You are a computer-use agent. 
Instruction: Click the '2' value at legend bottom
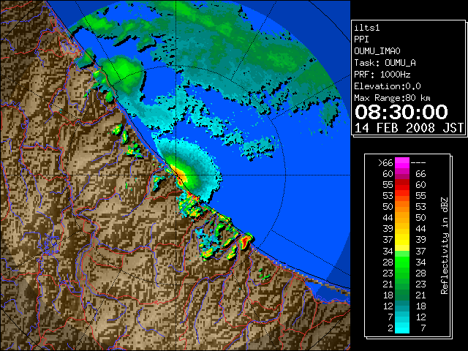[390, 328]
